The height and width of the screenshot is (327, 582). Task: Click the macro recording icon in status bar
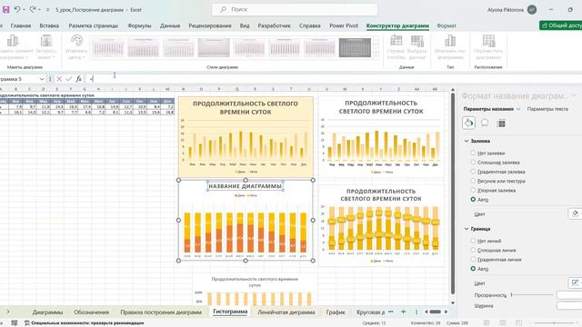point(15,323)
